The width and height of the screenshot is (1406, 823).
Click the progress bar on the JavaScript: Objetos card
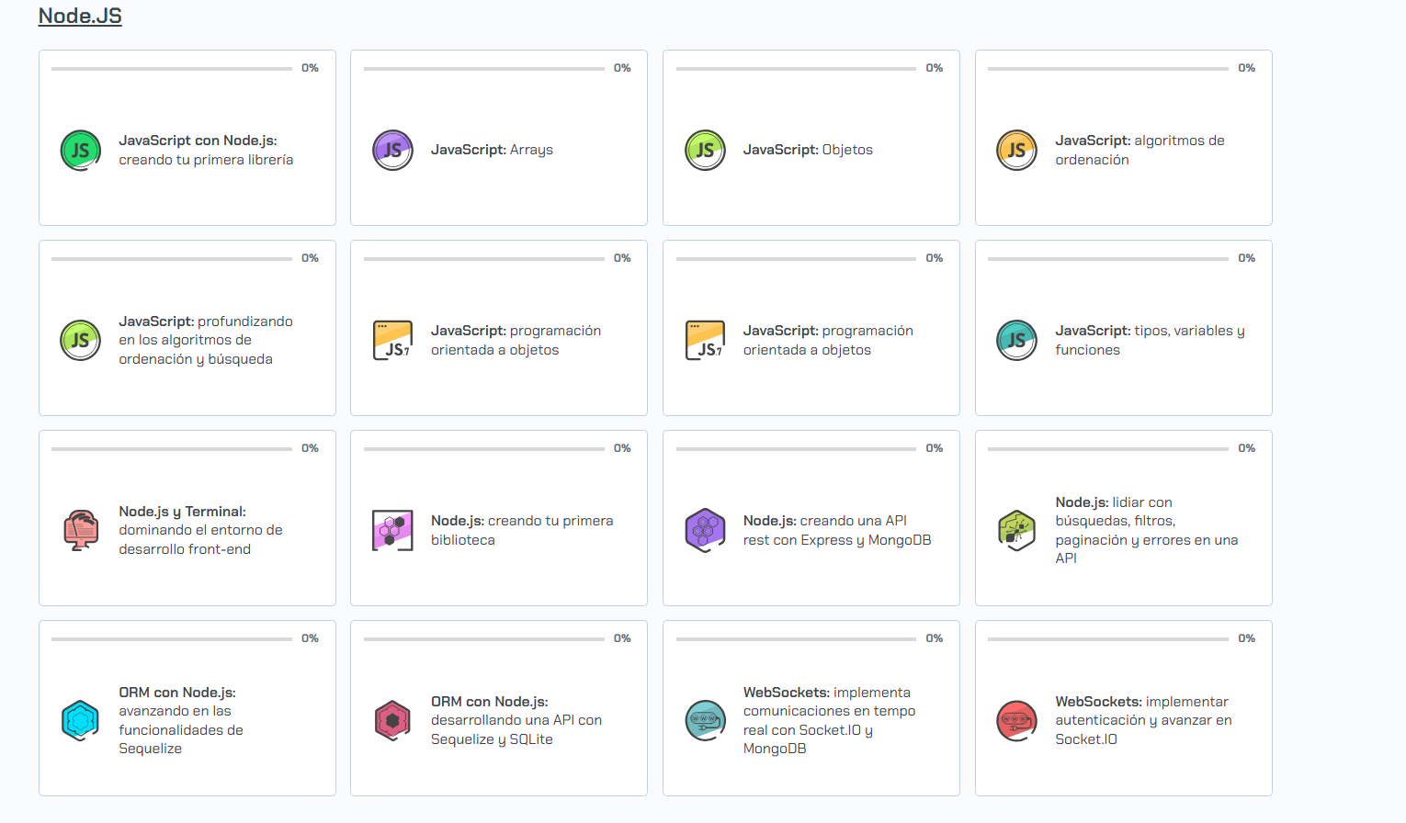coord(796,68)
